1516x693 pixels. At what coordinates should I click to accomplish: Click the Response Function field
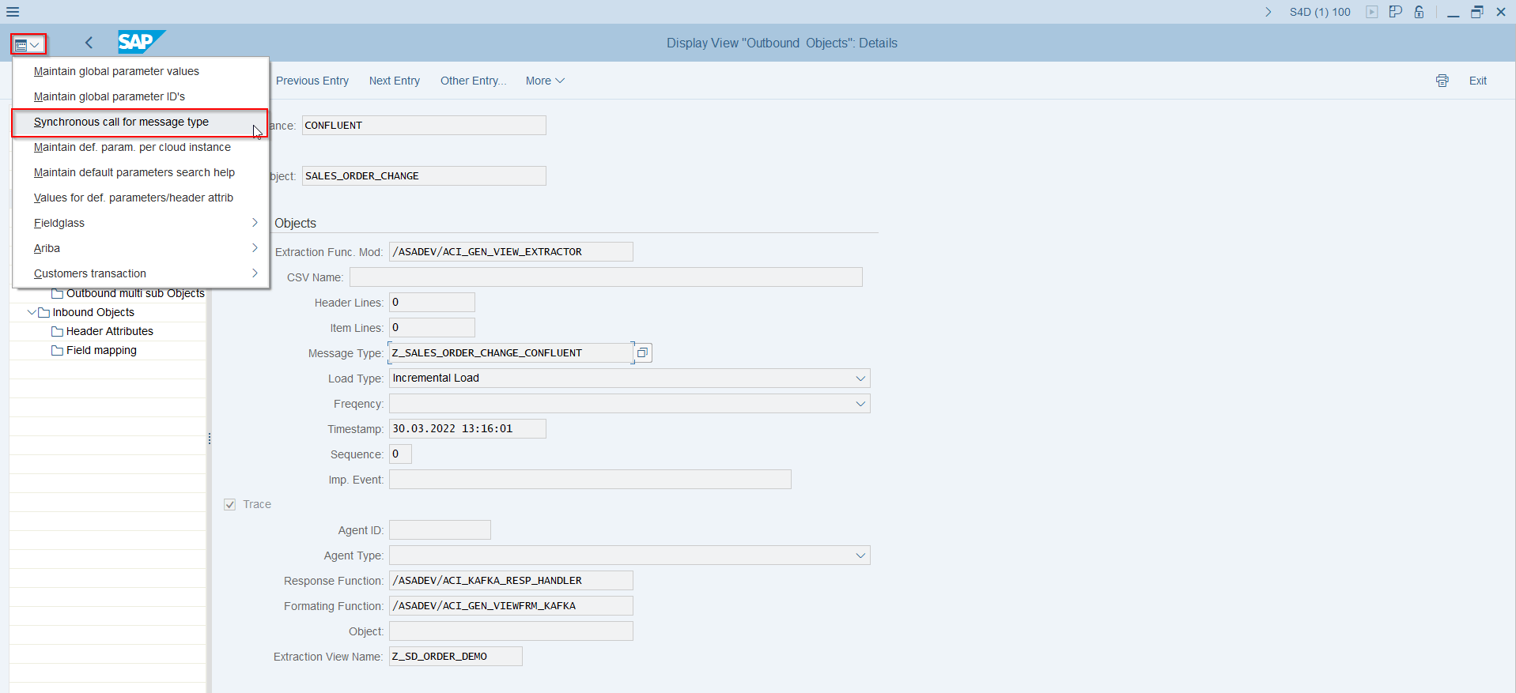coord(511,581)
